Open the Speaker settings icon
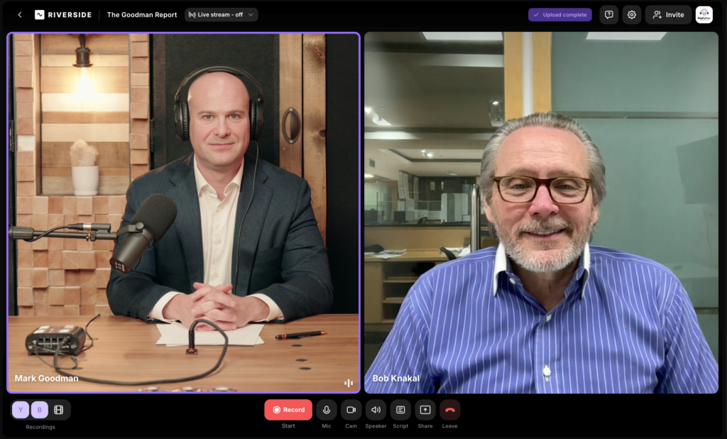 (376, 409)
